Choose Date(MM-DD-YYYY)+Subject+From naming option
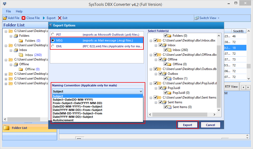Viewport: 253px width, 149px height. [x=98, y=113]
